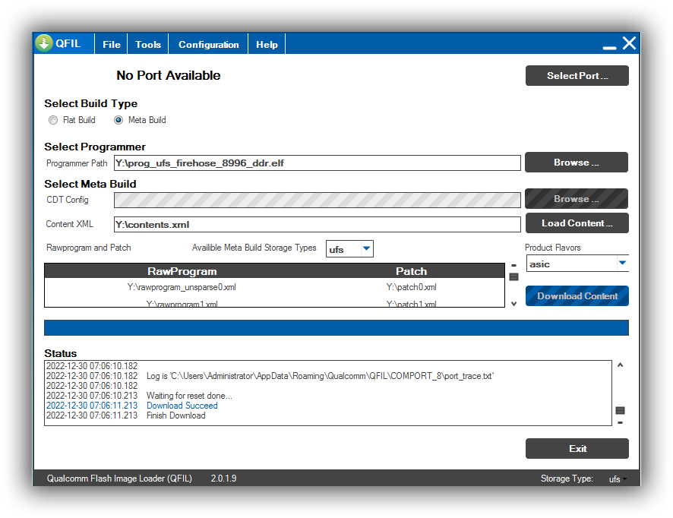Open the Tools menu
Image resolution: width=673 pixels, height=518 pixels.
[x=147, y=44]
